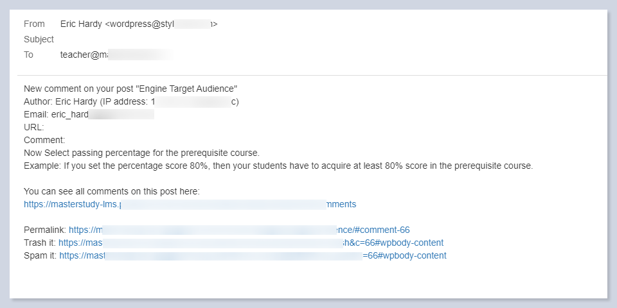Click sender name Eric Hardy in From

81,24
